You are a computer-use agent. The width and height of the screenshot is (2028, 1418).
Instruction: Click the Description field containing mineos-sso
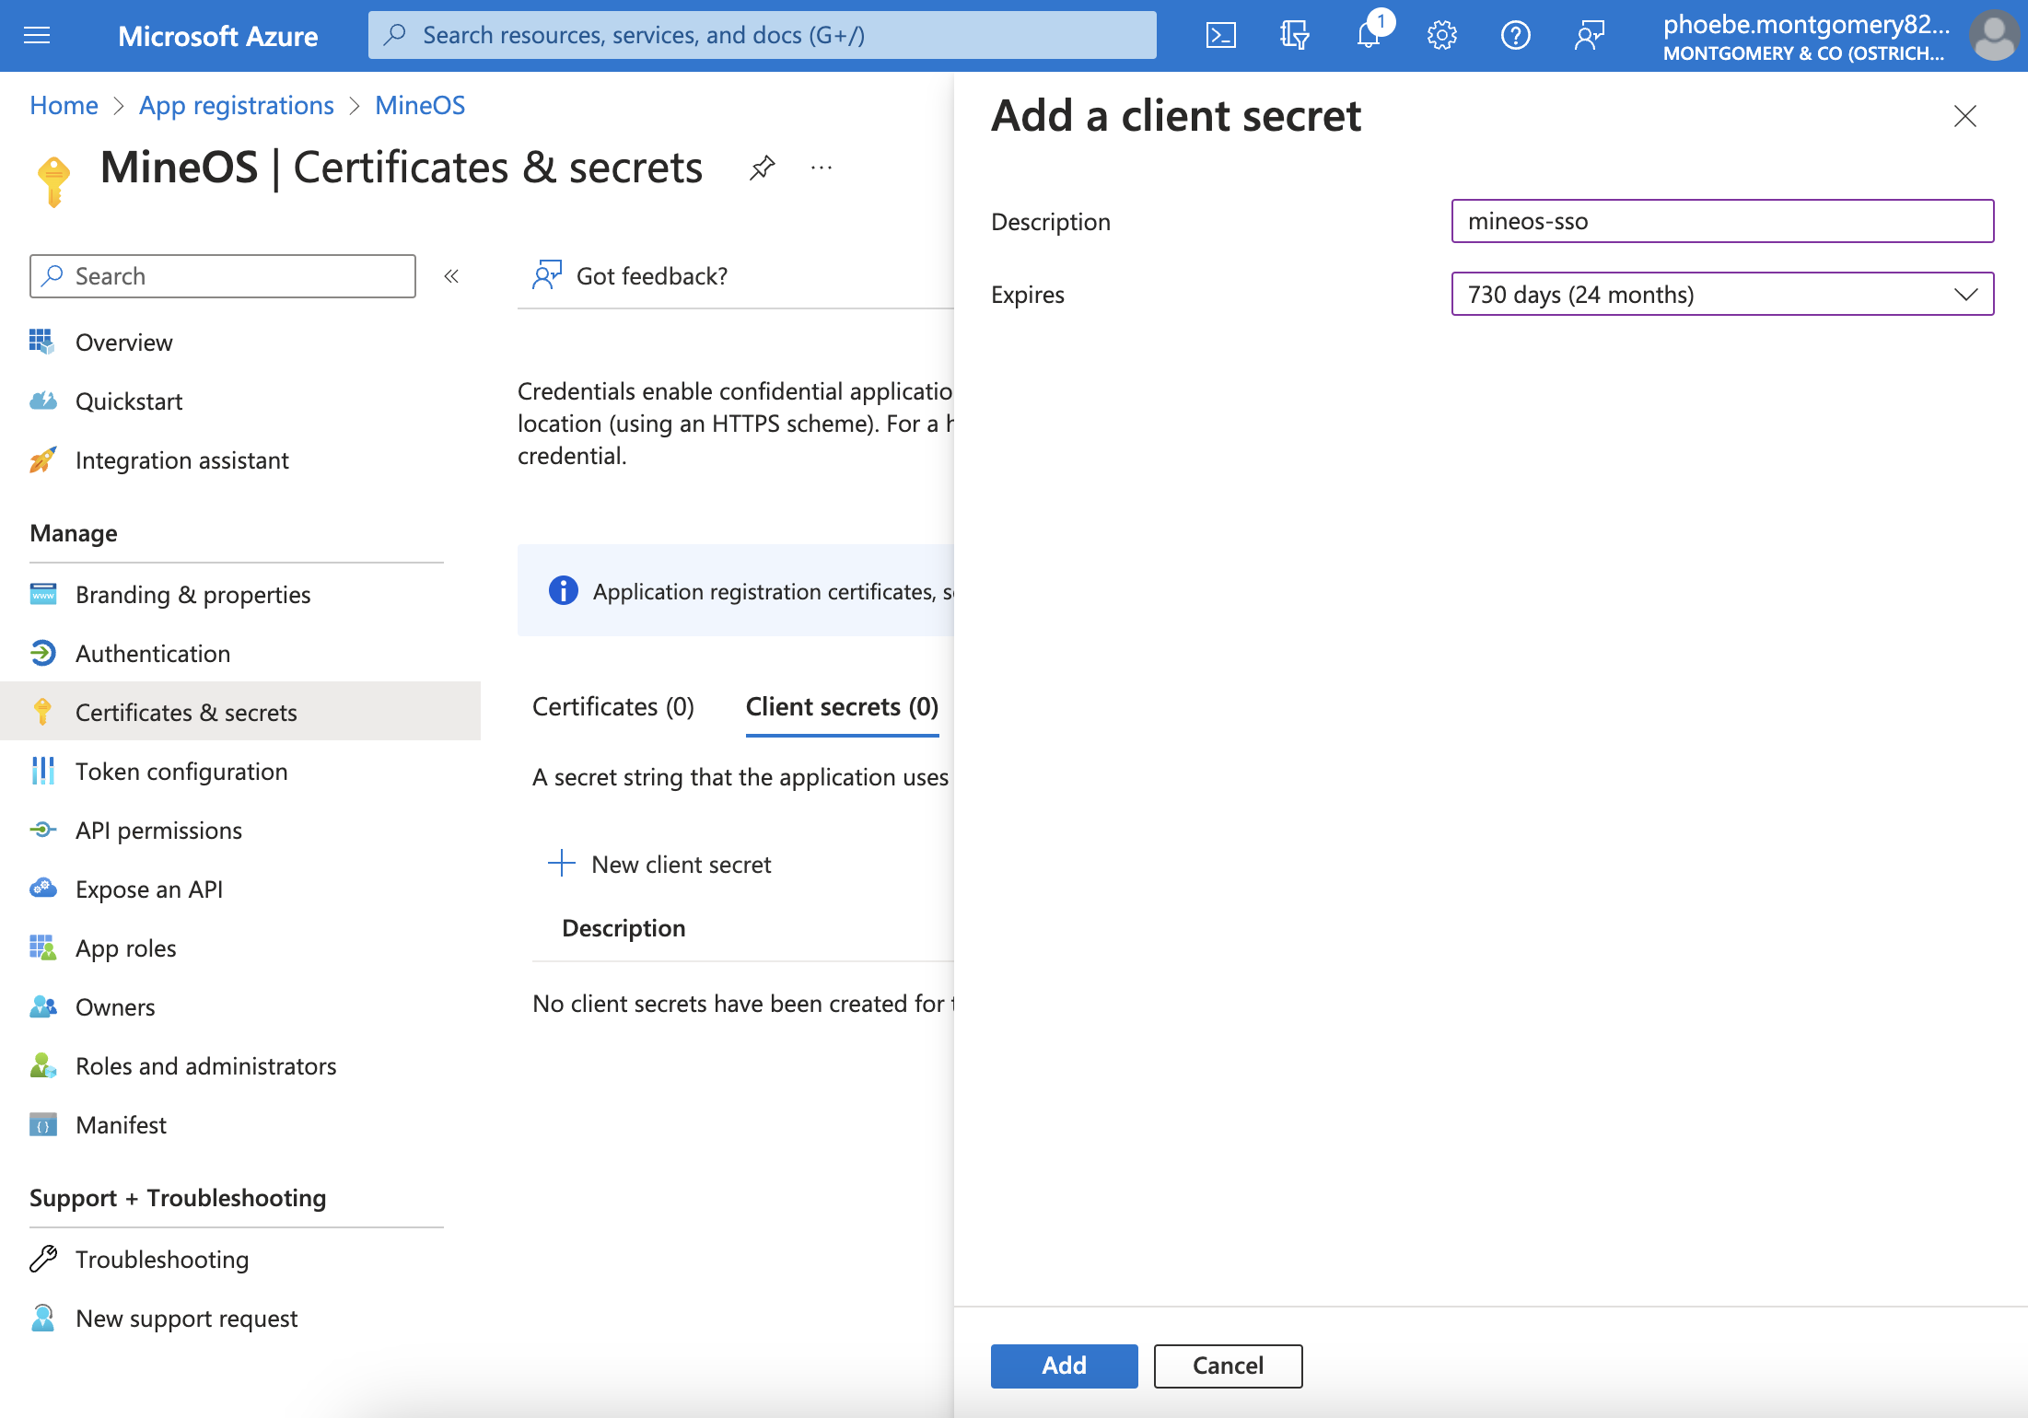1722,221
